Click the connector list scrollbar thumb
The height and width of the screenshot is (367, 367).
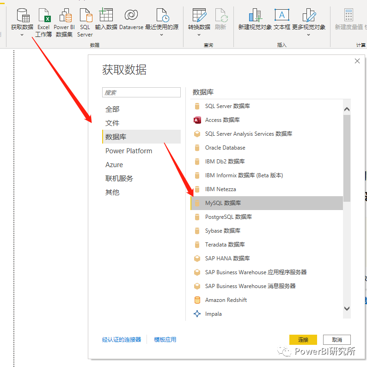pyautogui.click(x=347, y=158)
